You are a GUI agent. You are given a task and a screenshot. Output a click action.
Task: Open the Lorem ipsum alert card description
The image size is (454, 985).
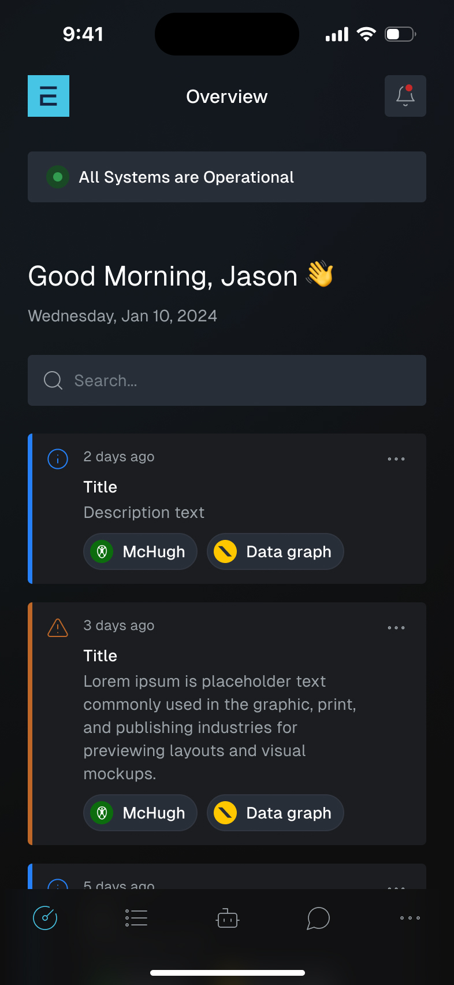(x=219, y=727)
